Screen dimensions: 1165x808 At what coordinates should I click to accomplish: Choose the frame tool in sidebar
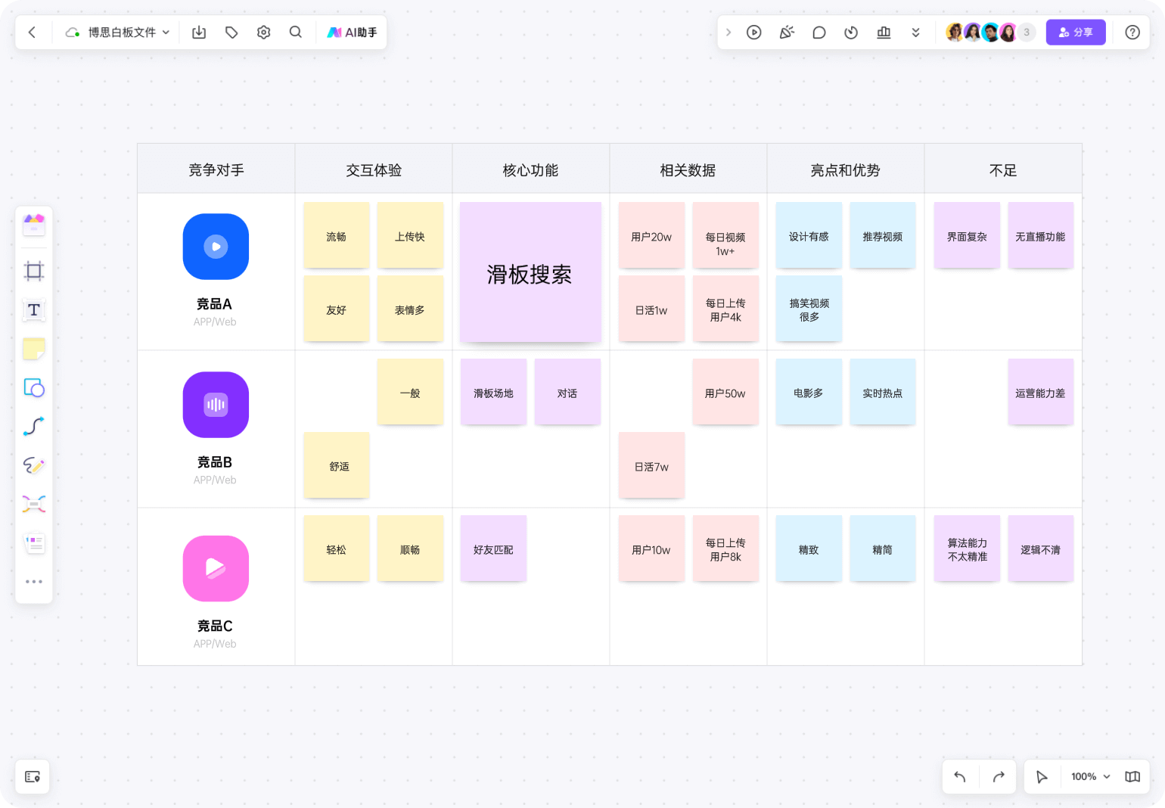click(x=34, y=271)
